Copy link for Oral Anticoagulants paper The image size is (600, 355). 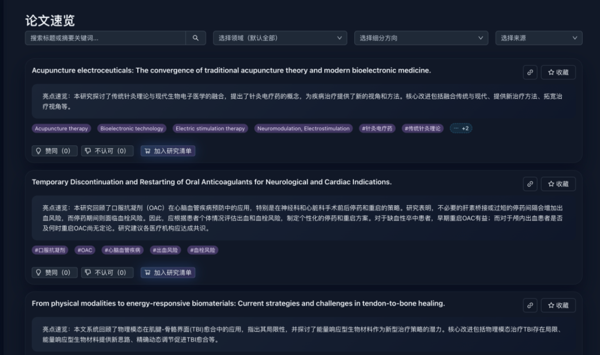point(530,184)
